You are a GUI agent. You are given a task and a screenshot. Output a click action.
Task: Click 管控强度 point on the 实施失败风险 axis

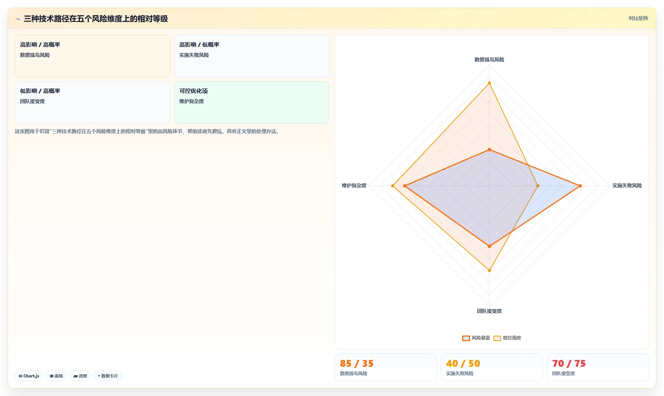coord(538,186)
